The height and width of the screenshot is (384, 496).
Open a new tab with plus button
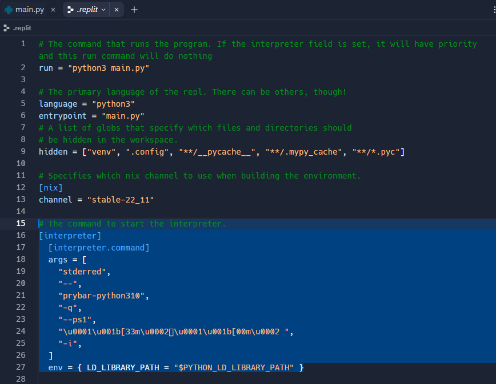click(134, 10)
